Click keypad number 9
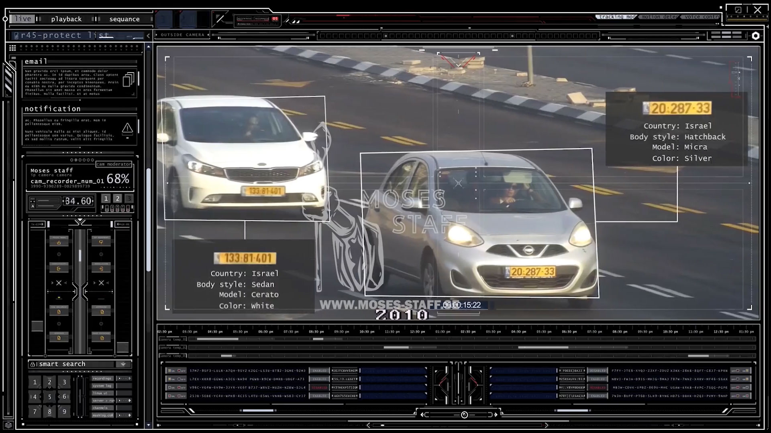This screenshot has height=433, width=771. click(64, 412)
